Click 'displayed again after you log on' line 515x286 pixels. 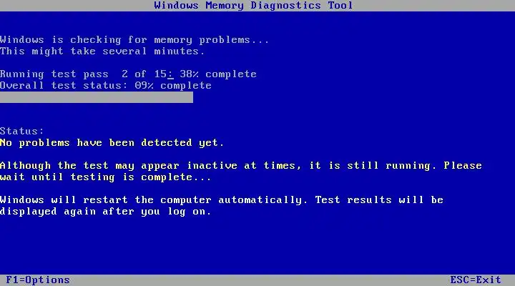pyautogui.click(x=105, y=212)
